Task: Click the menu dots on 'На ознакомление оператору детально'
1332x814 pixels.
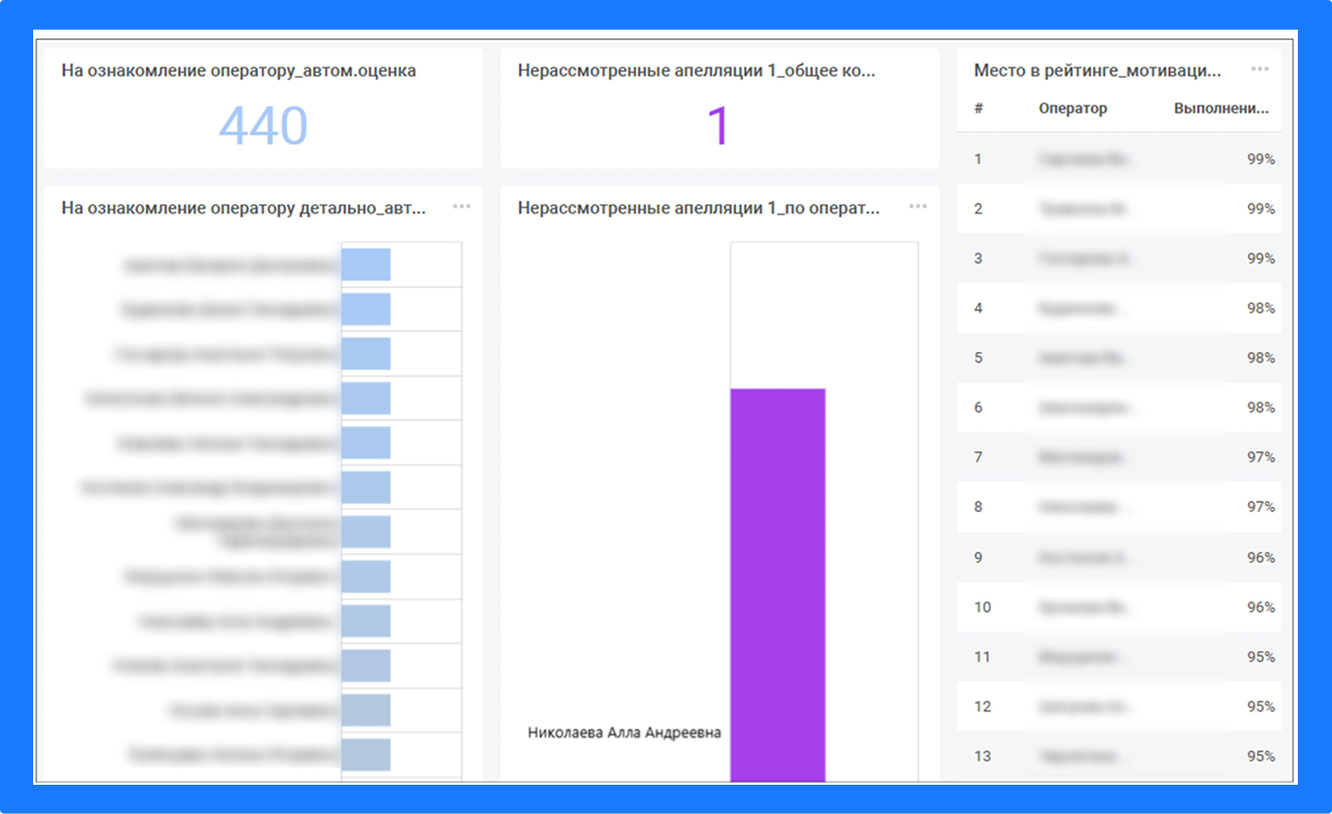Action: point(461,206)
